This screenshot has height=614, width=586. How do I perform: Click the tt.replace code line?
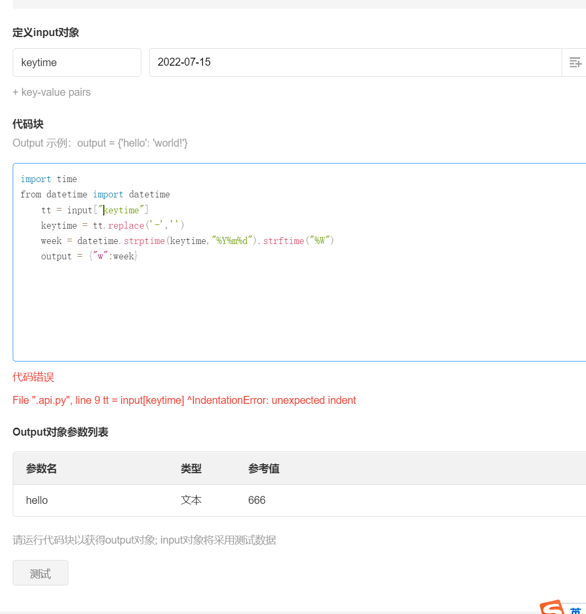(x=112, y=225)
